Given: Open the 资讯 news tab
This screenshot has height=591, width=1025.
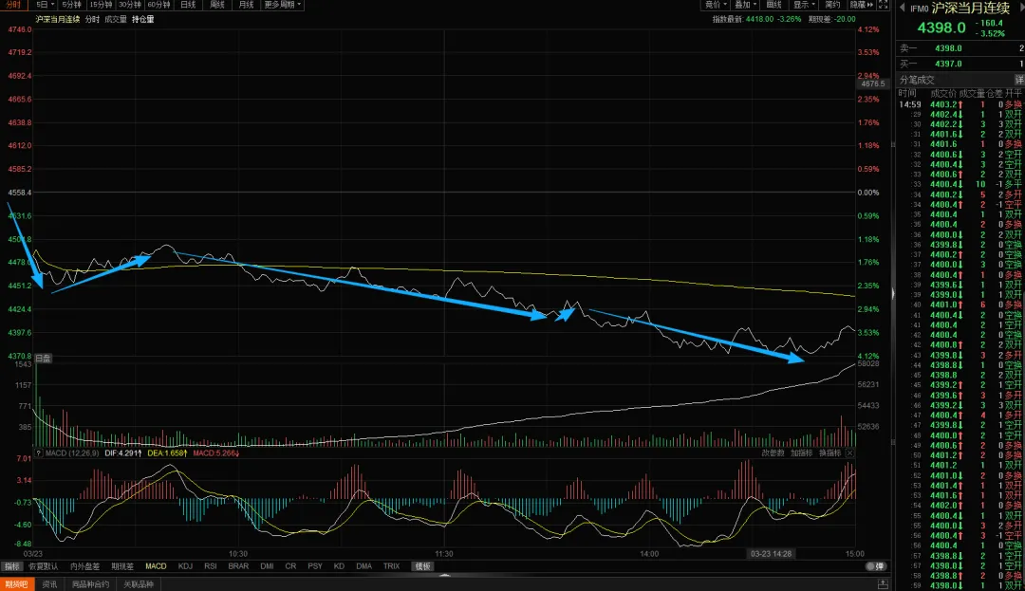Looking at the screenshot, I should point(49,584).
